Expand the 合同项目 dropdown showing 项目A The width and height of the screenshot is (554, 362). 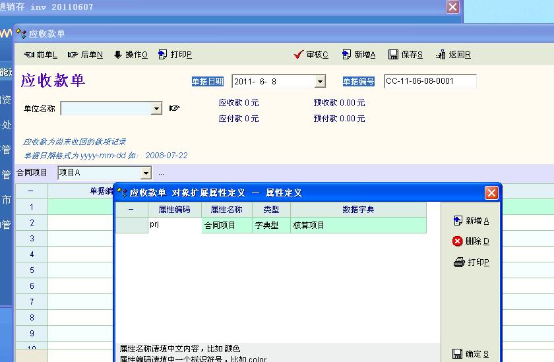(146, 173)
